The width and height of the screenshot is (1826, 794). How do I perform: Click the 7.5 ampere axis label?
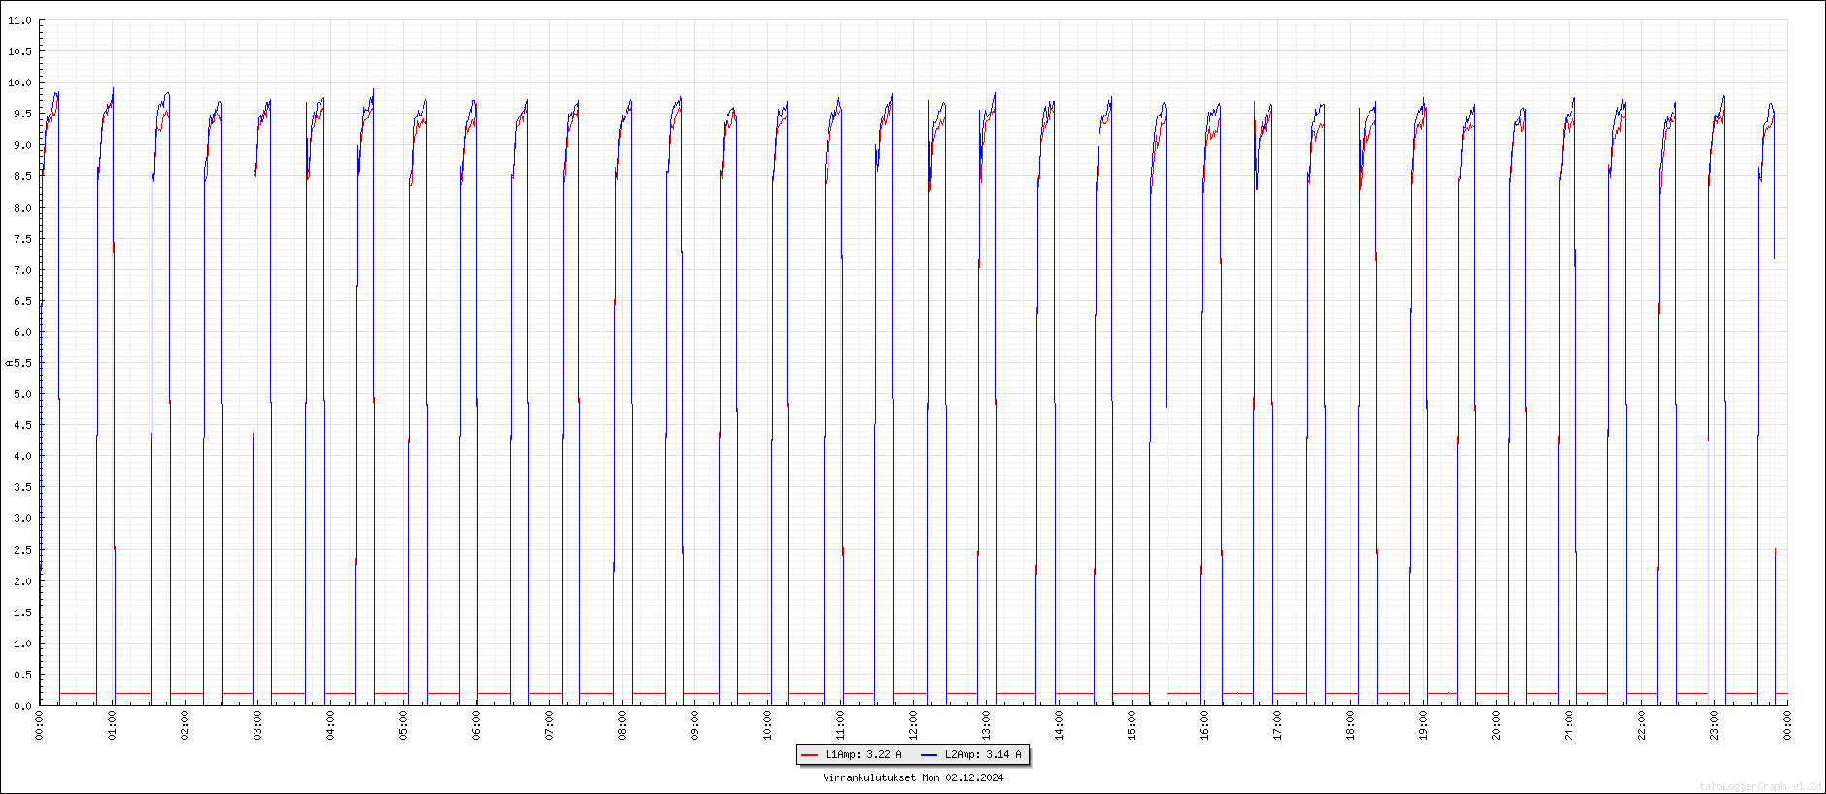[x=22, y=239]
